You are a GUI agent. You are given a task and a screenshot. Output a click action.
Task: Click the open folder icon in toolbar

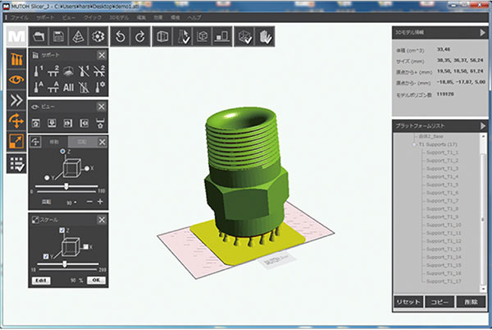pos(39,36)
